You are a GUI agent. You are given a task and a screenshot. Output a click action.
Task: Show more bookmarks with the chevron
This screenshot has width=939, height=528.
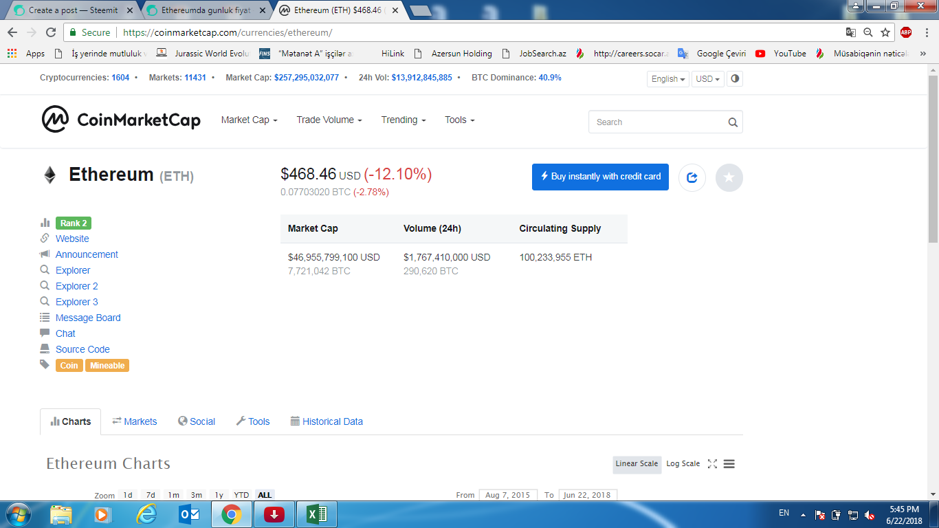(923, 54)
